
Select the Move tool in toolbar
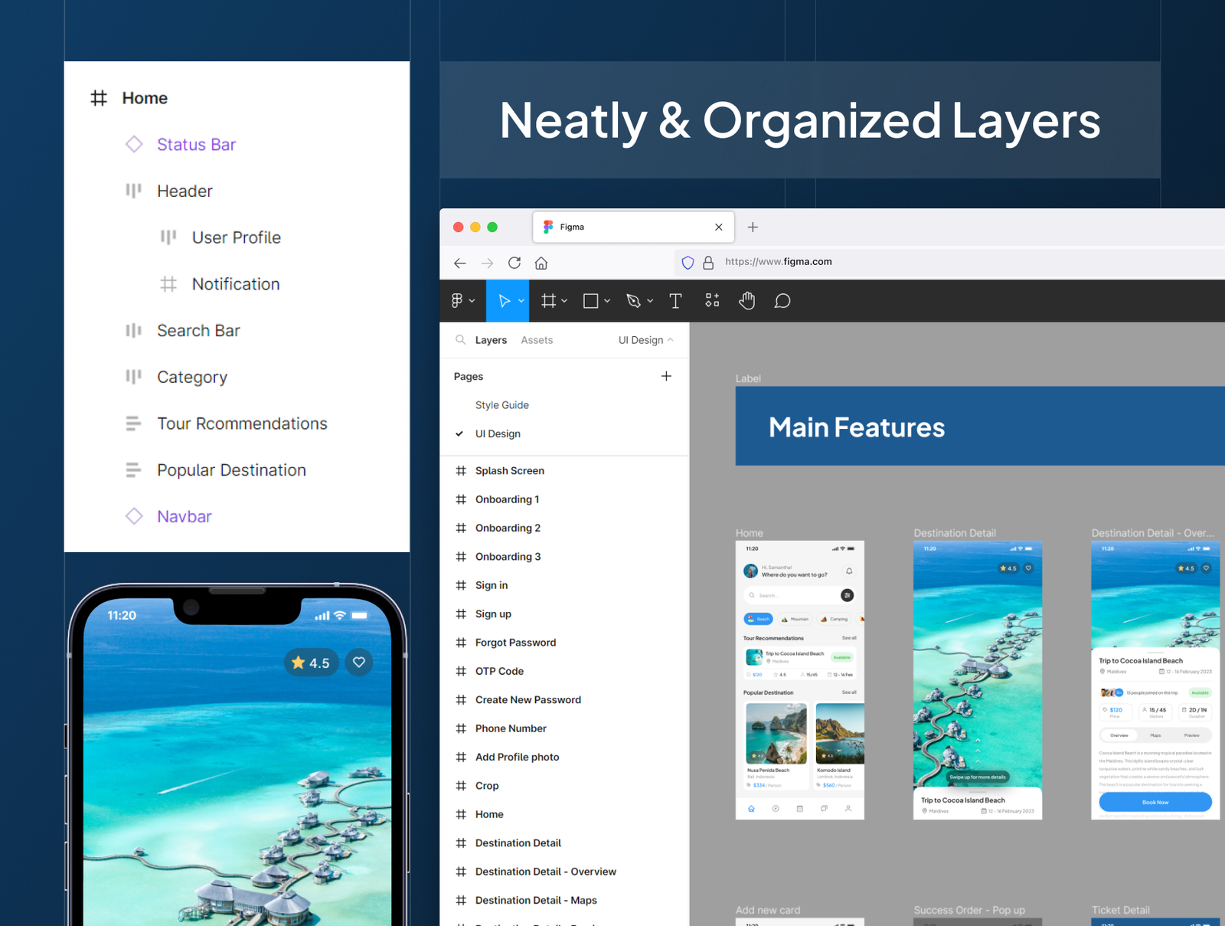(505, 301)
